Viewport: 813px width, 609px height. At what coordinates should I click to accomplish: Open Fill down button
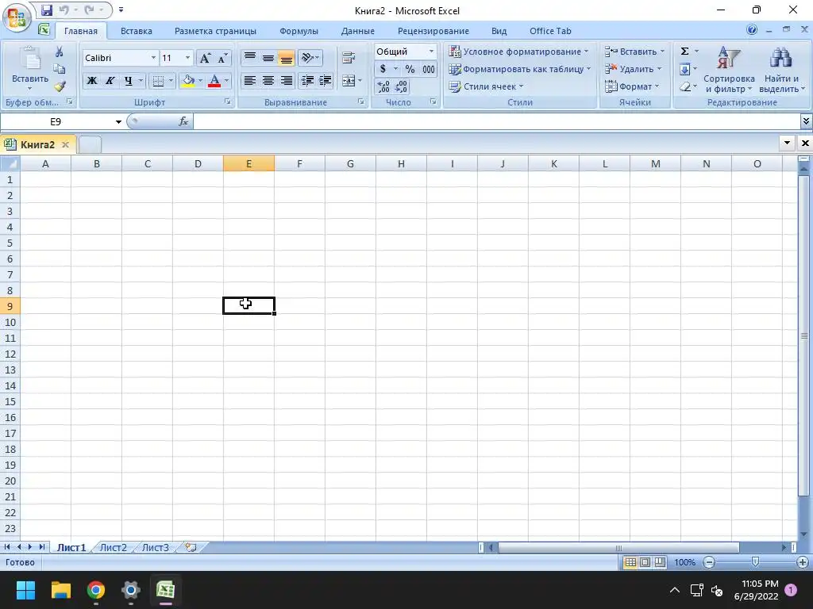pyautogui.click(x=685, y=69)
